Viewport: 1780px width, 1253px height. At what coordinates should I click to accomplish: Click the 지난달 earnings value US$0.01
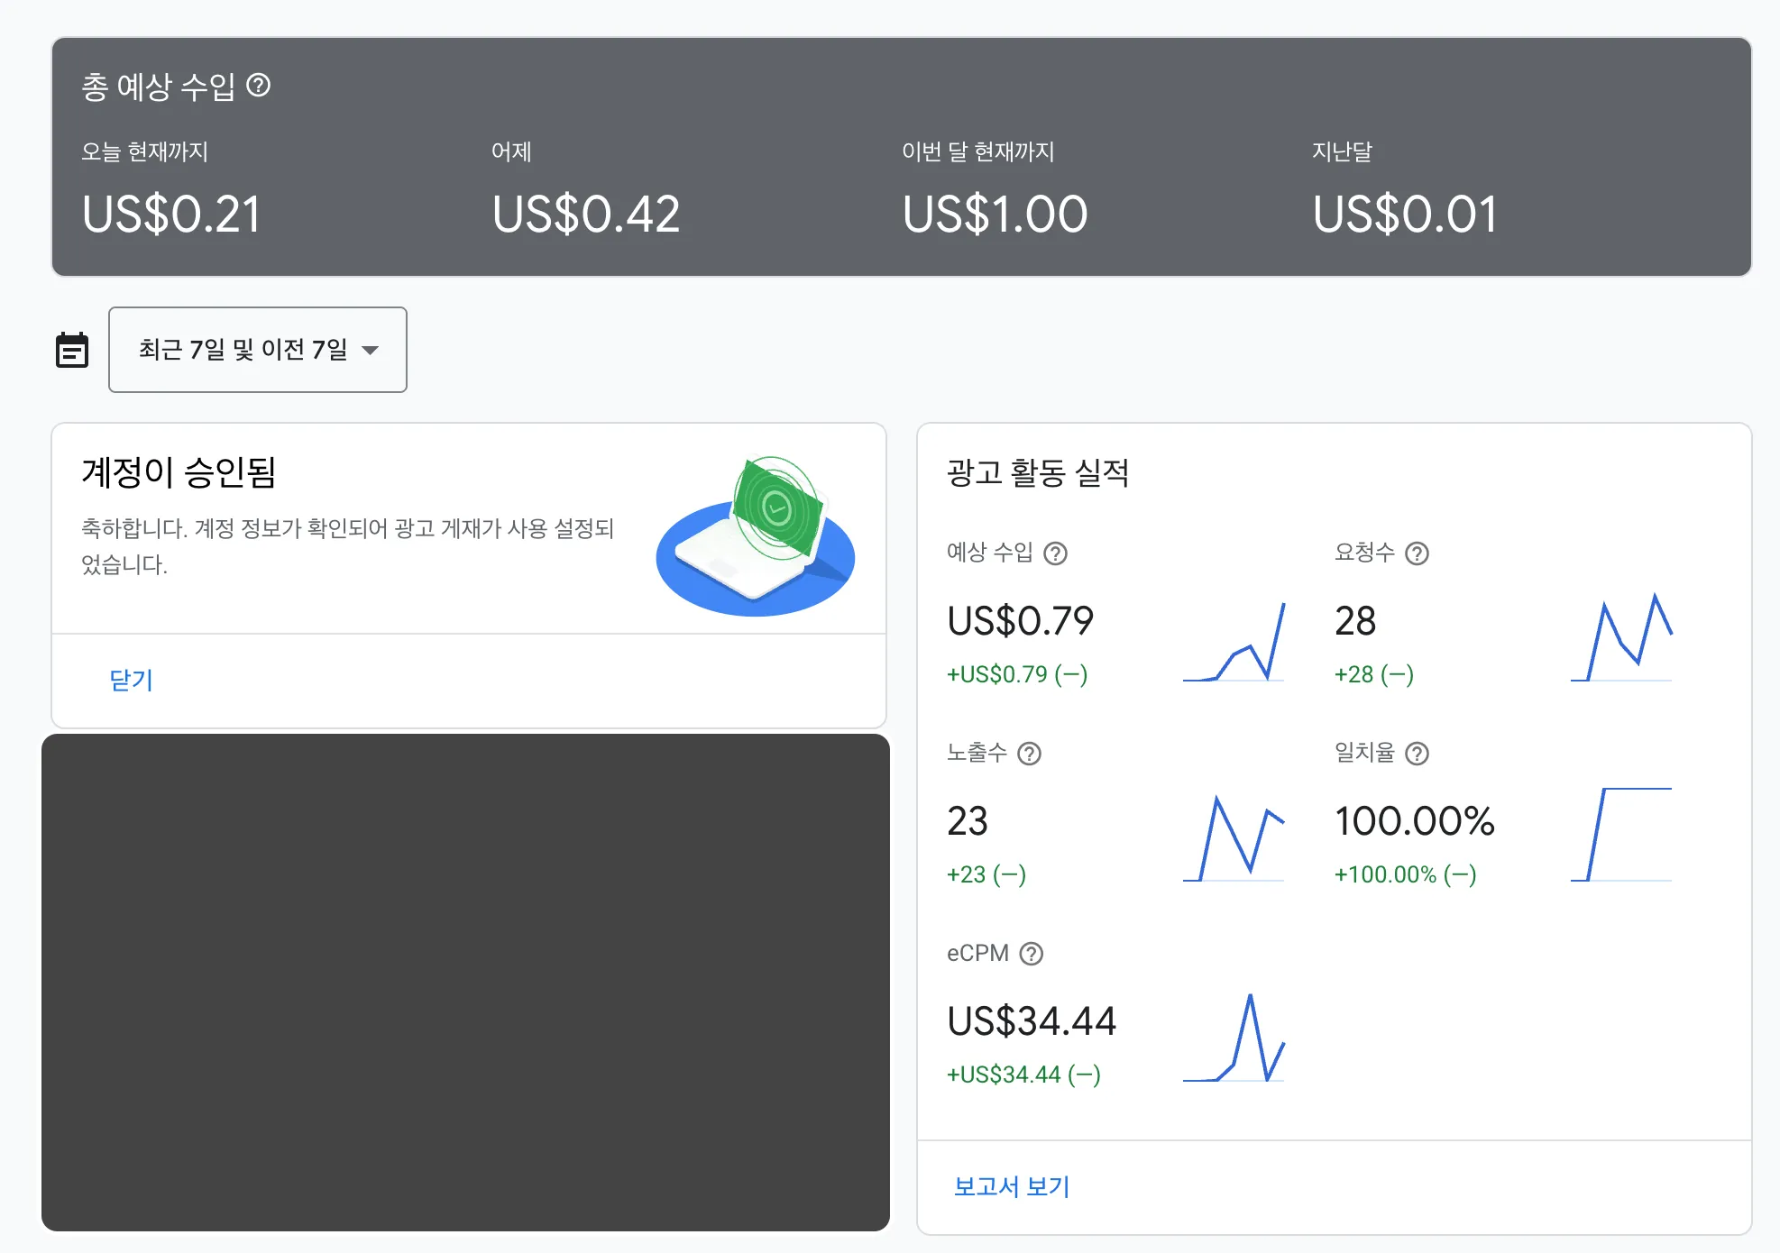1404,214
